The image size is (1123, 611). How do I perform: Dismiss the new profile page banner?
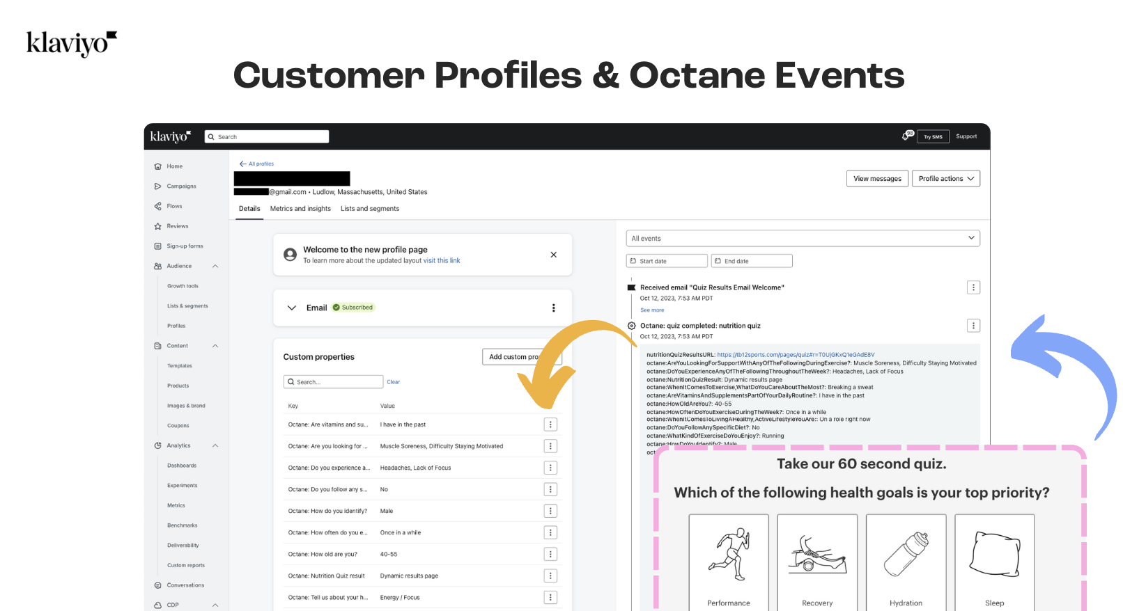[554, 255]
